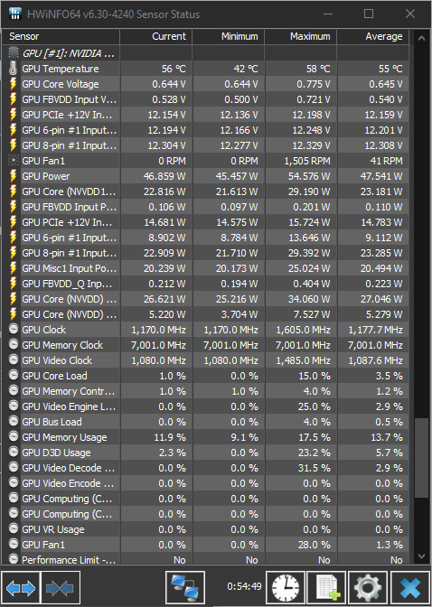Select the GPU Clock row label

(43, 330)
